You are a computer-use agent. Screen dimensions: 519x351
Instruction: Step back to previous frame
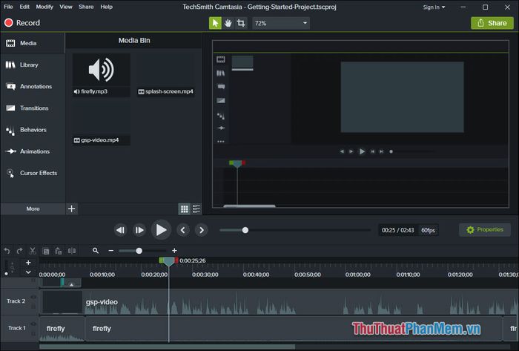(x=120, y=230)
